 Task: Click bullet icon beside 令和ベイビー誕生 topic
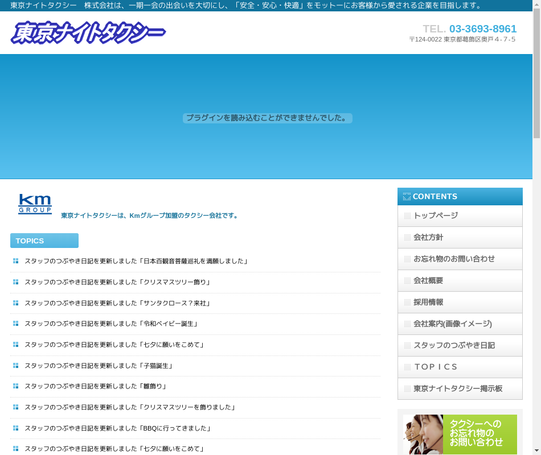tap(15, 323)
